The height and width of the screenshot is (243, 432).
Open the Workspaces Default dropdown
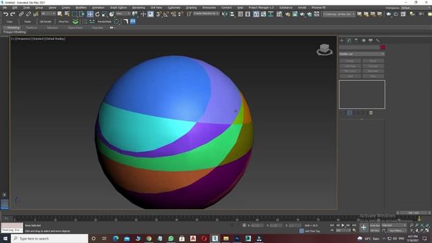(x=415, y=7)
